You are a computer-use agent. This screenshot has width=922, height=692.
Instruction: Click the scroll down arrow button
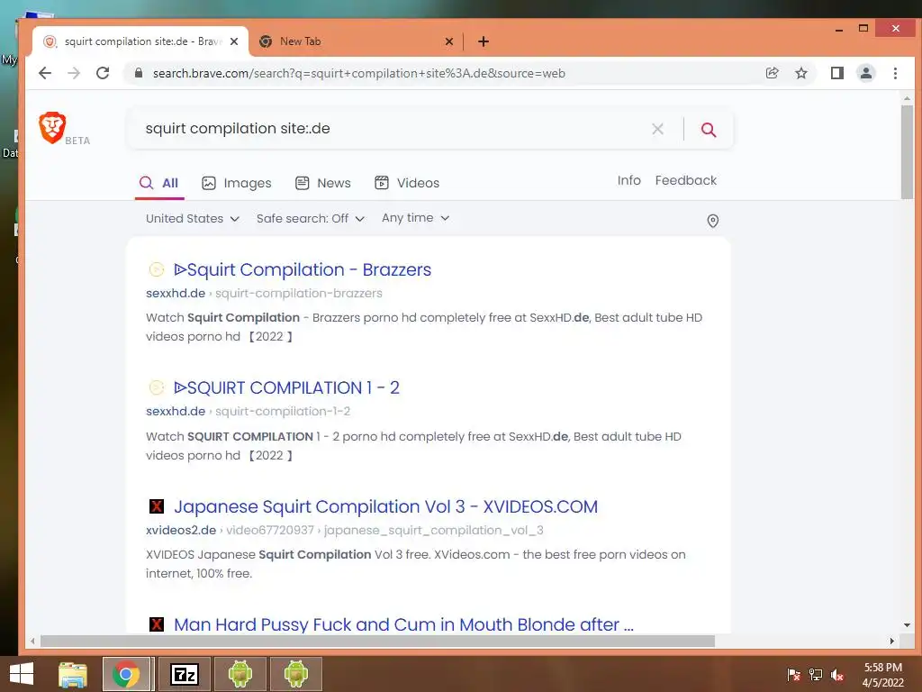tap(907, 625)
